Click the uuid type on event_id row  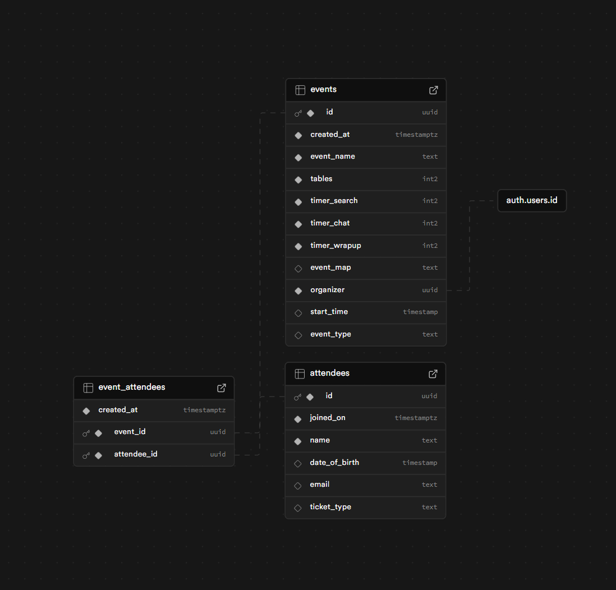[x=218, y=432]
